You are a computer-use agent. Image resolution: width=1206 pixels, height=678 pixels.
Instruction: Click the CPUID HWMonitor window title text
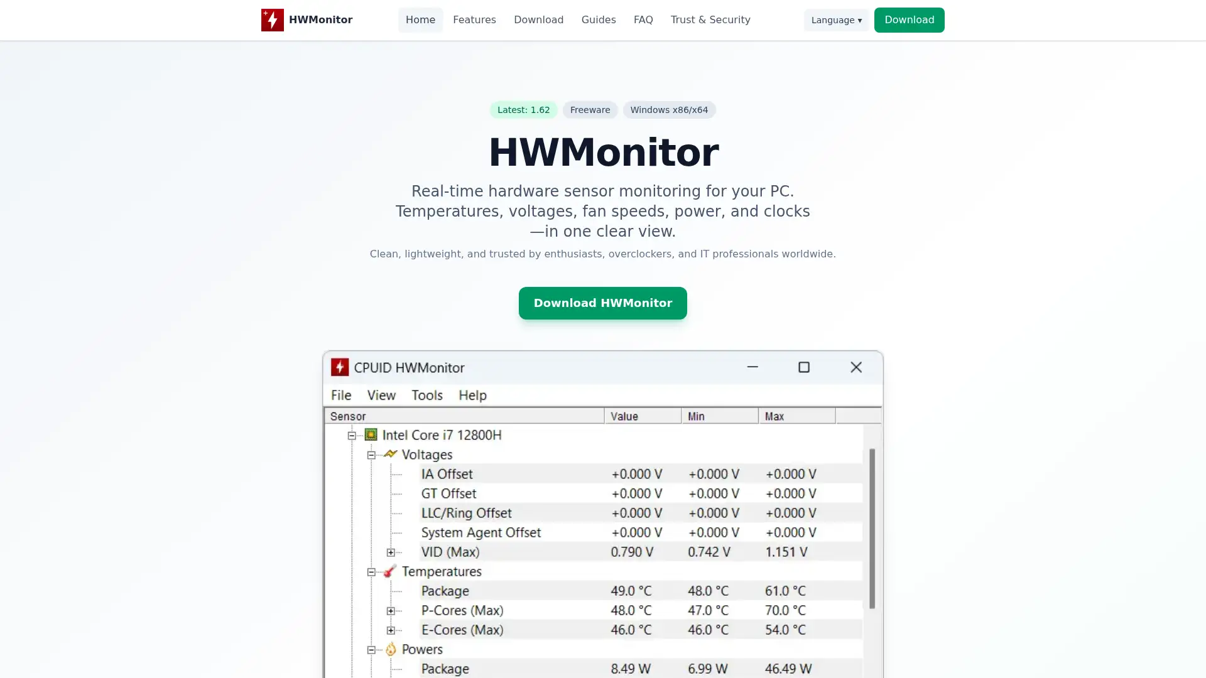coord(409,367)
